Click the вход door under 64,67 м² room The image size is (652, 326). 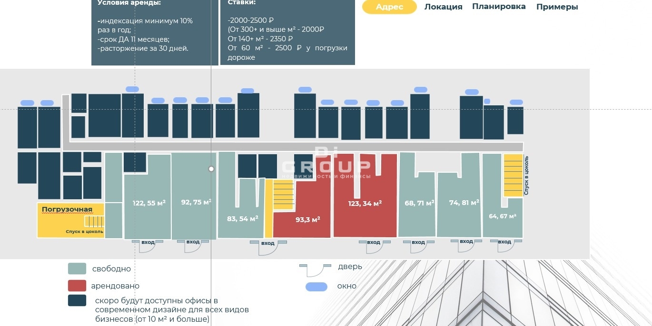tap(504, 242)
